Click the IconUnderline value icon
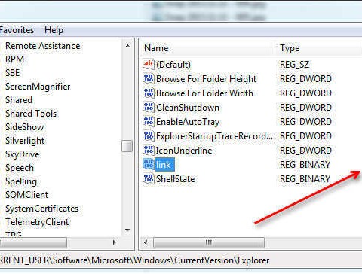362x274 pixels. 149,150
